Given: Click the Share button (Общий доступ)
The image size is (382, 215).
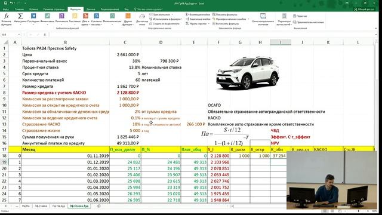Looking at the screenshot, I should point(364,10).
